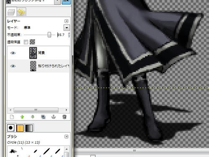Viewport: 209px width, 157px height.
Task: Enable the lock transparency checkbox
Action: point(26,42)
